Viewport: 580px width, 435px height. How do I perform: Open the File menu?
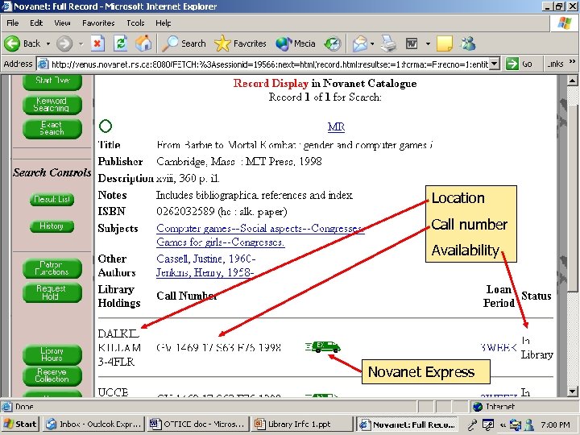(x=13, y=23)
